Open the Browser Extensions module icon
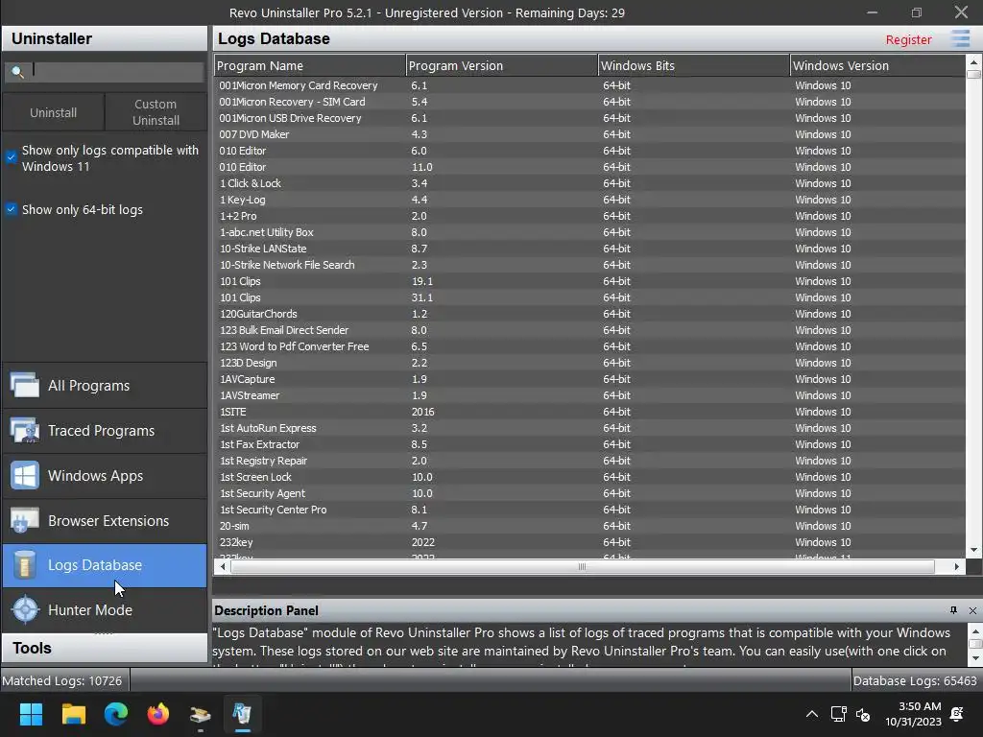983x737 pixels. click(x=25, y=521)
